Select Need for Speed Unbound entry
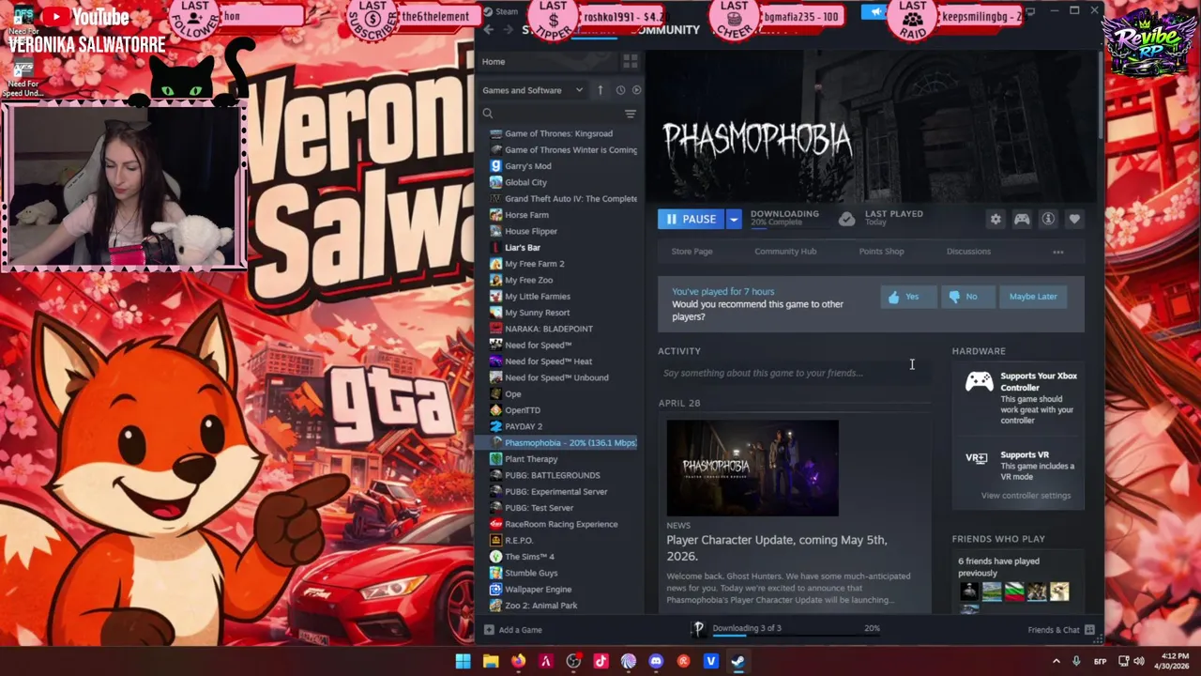Viewport: 1201px width, 676px height. (x=556, y=377)
